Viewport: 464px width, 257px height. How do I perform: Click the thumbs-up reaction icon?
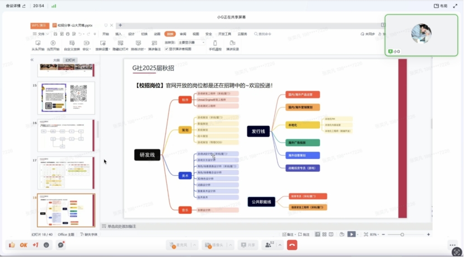(11, 245)
